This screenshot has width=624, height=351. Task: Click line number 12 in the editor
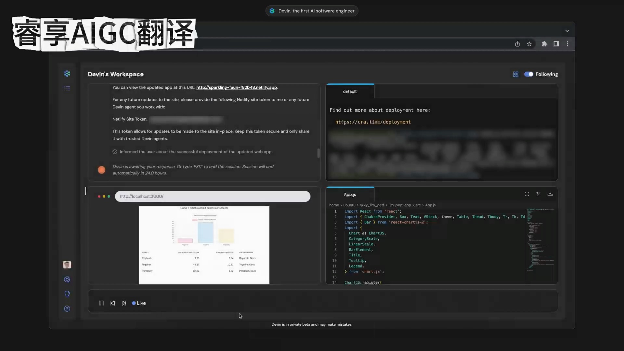coord(334,272)
